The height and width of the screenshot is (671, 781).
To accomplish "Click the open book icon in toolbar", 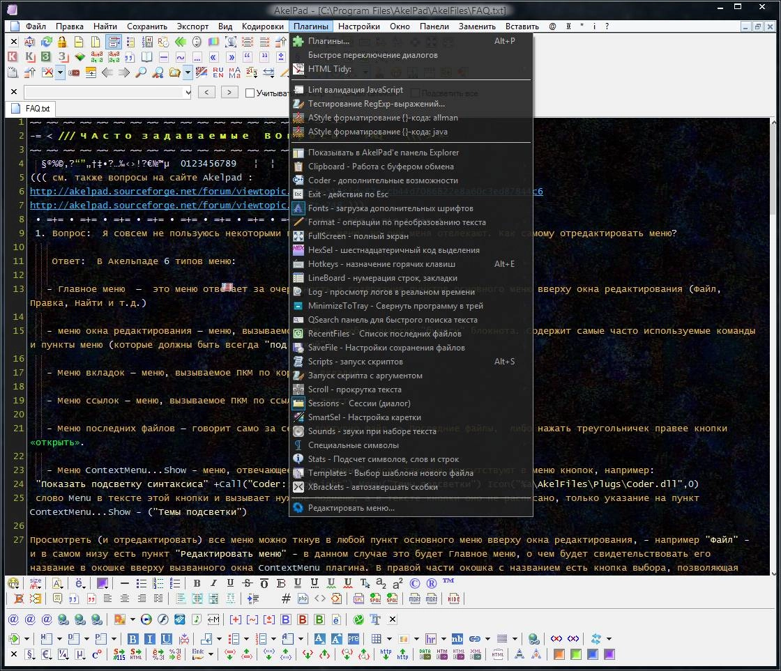I will [x=147, y=57].
